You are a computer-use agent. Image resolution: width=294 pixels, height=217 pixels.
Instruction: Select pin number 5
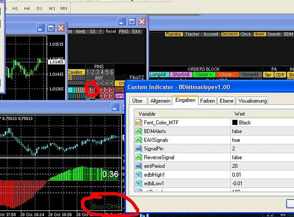107,72
